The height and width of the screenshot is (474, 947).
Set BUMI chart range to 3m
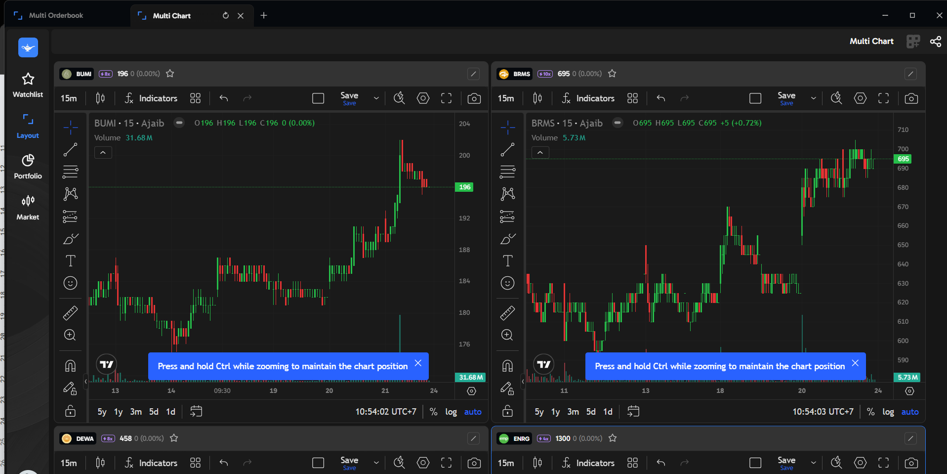[136, 412]
